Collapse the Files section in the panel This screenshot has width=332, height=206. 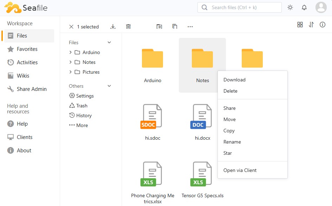click(x=109, y=42)
